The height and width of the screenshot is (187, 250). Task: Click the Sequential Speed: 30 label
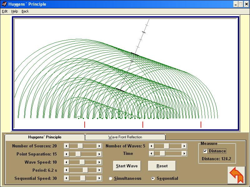coord(36,178)
